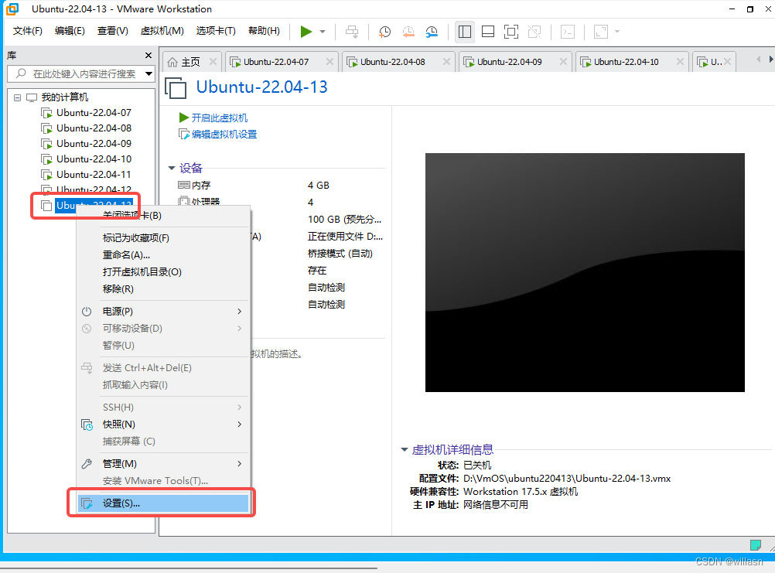
Task: Open the 编辑(E) menu
Action: [70, 31]
